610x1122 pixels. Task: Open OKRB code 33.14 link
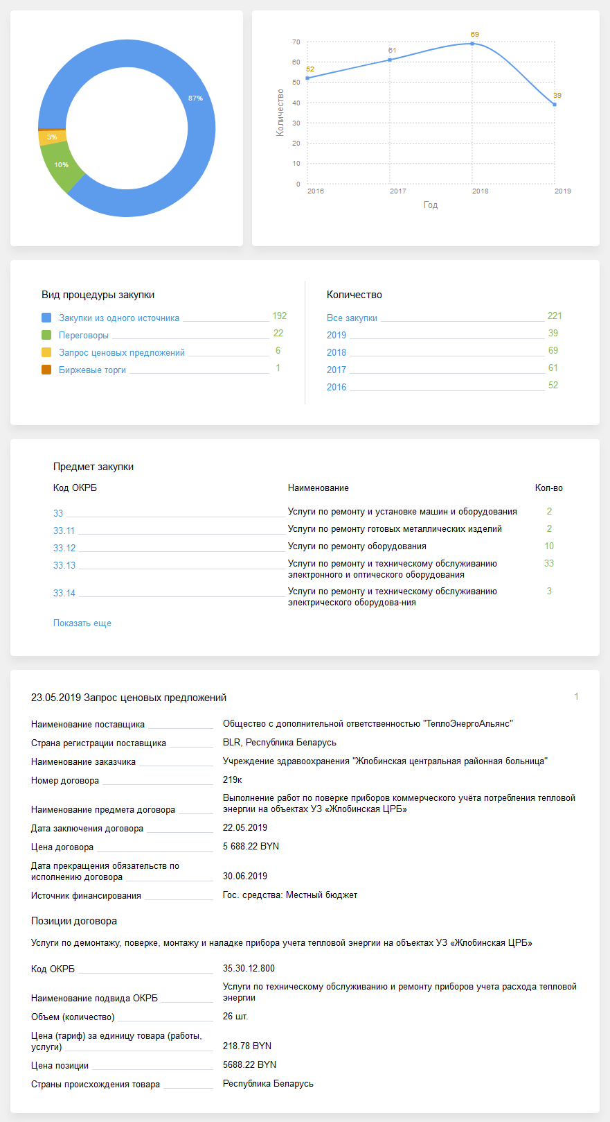click(64, 593)
